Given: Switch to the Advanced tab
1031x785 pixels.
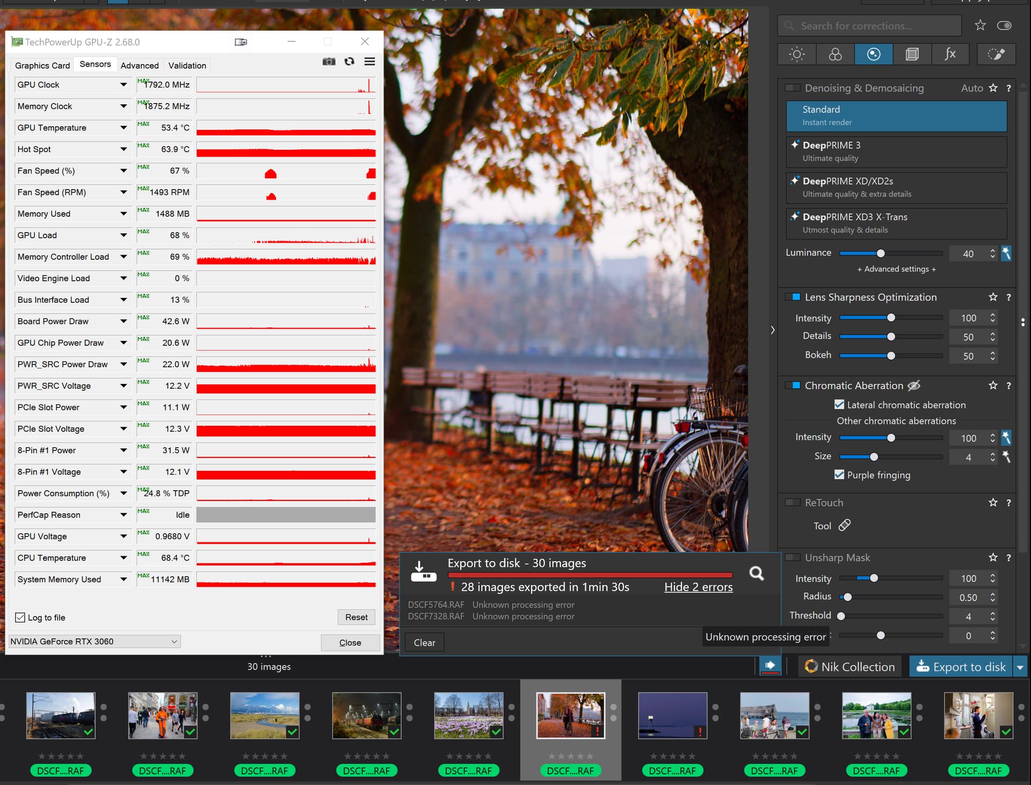Looking at the screenshot, I should 140,66.
